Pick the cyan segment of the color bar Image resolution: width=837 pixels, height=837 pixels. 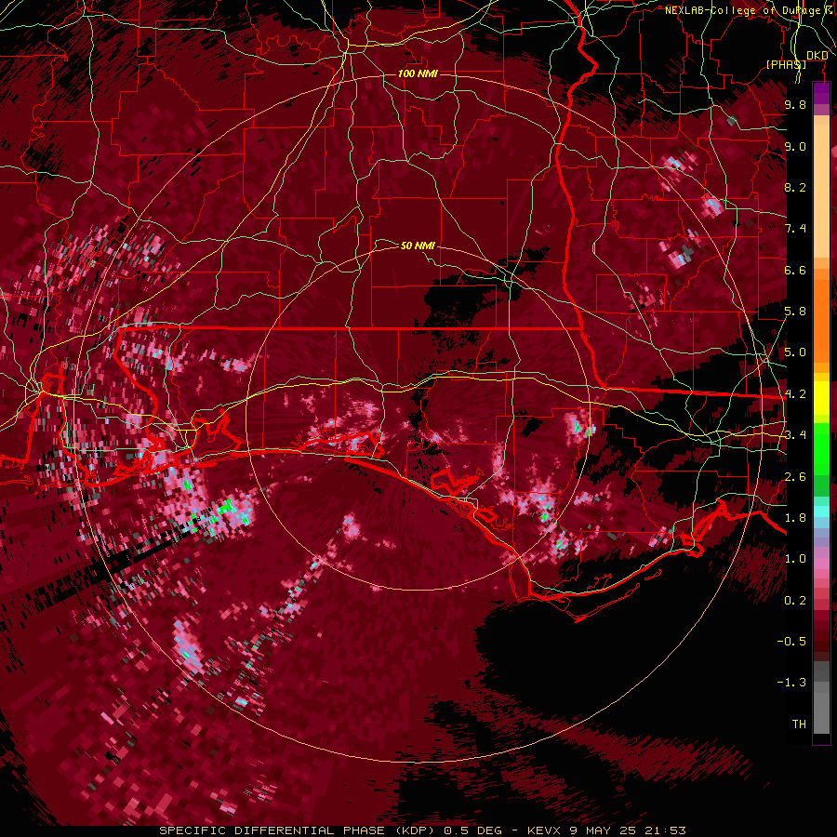tap(821, 511)
